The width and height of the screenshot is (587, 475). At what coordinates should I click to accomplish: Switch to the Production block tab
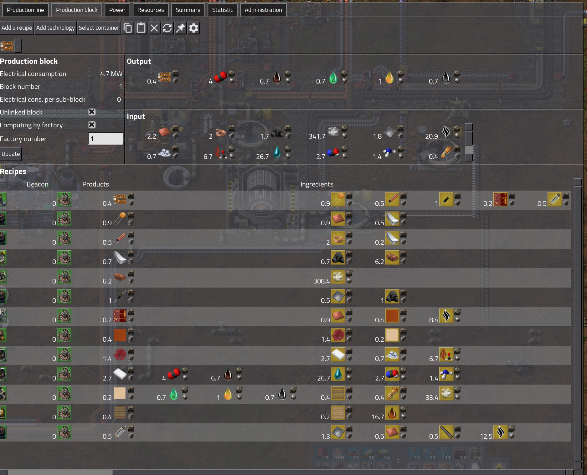[x=76, y=10]
